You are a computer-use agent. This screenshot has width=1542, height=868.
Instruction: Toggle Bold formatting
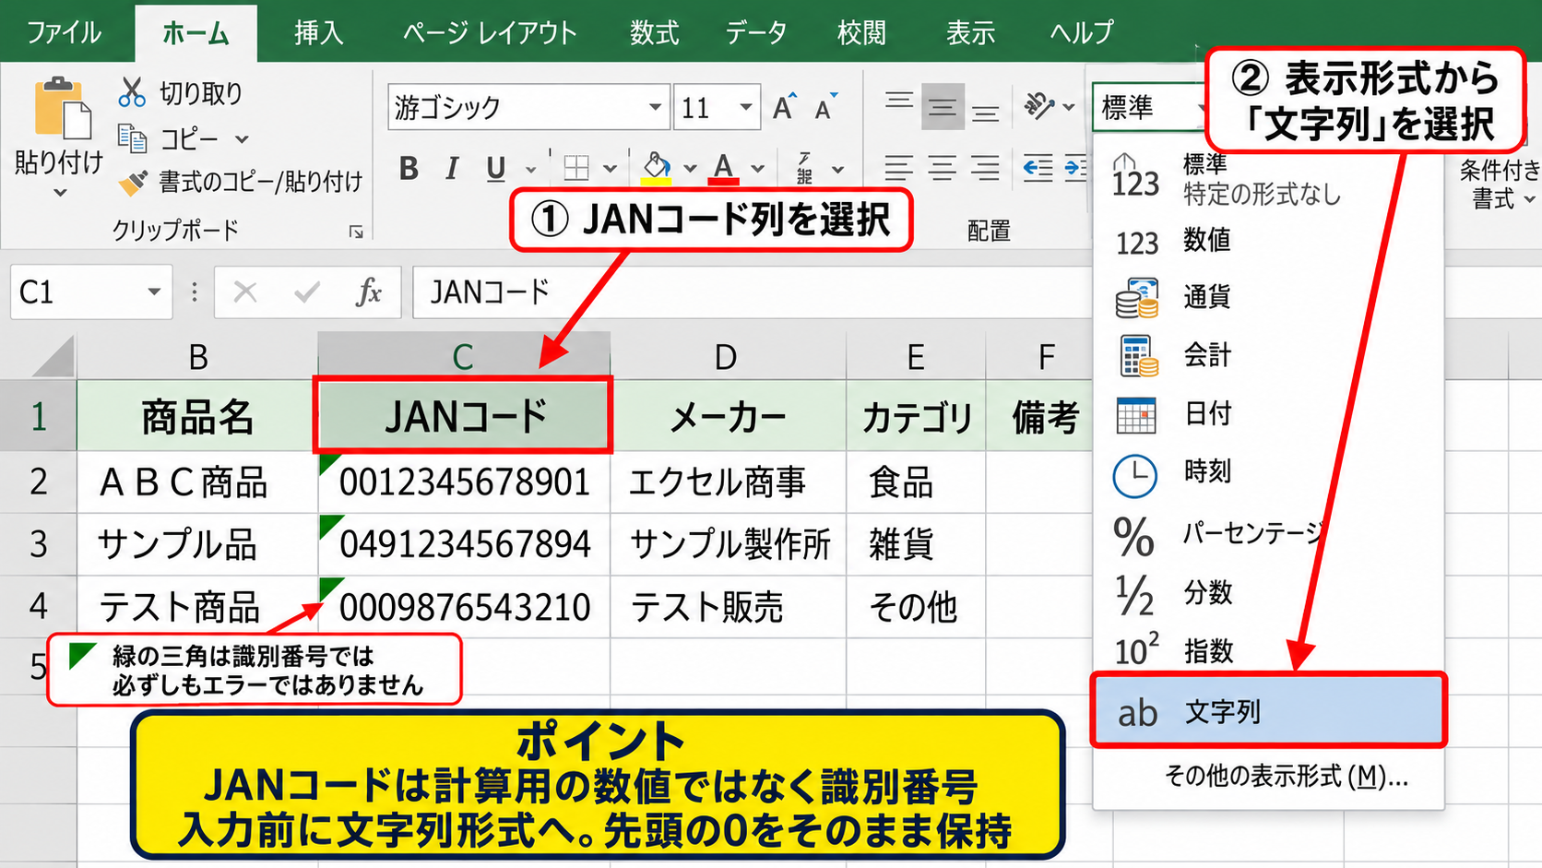click(x=409, y=168)
